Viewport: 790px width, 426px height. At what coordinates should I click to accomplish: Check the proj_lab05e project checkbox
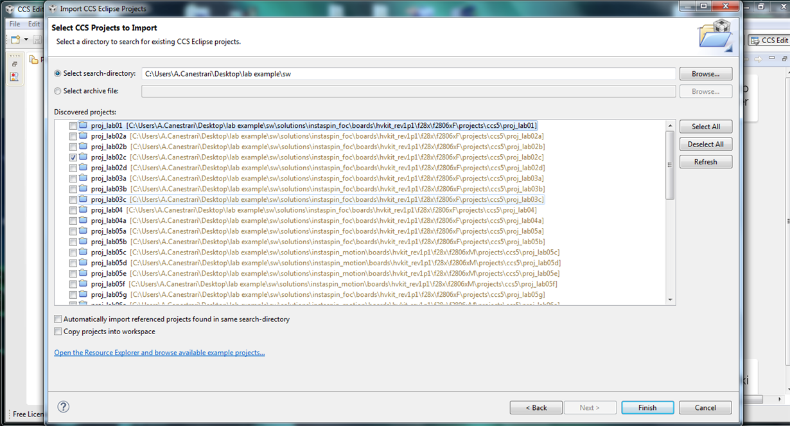click(x=73, y=273)
